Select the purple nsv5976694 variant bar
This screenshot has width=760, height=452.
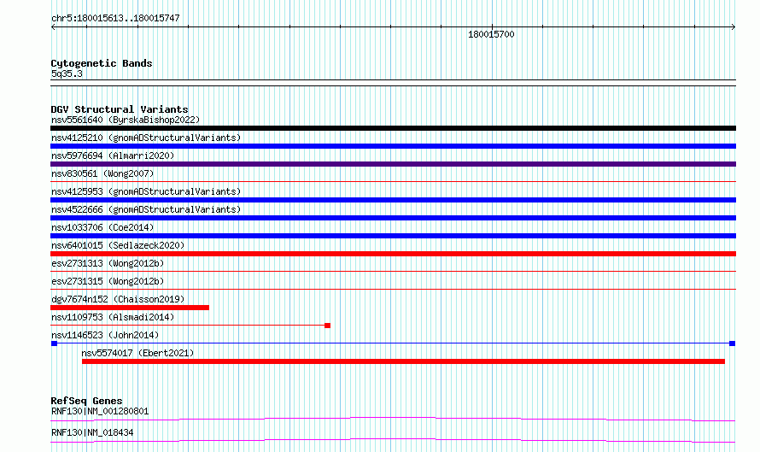click(x=393, y=164)
